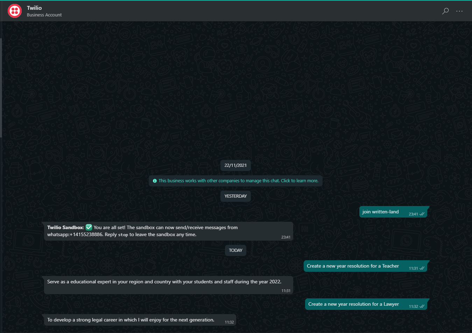Image resolution: width=472 pixels, height=333 pixels.
Task: Click 11:31 timestamp on educational expert reply
Action: tap(286, 291)
